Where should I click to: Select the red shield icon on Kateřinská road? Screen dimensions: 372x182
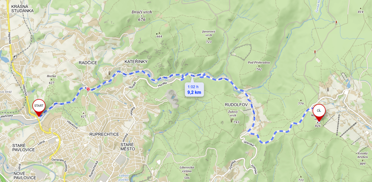88,88
